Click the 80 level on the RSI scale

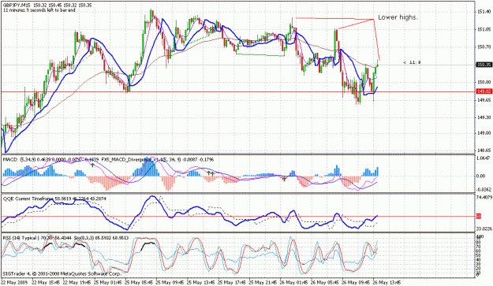click(x=479, y=243)
